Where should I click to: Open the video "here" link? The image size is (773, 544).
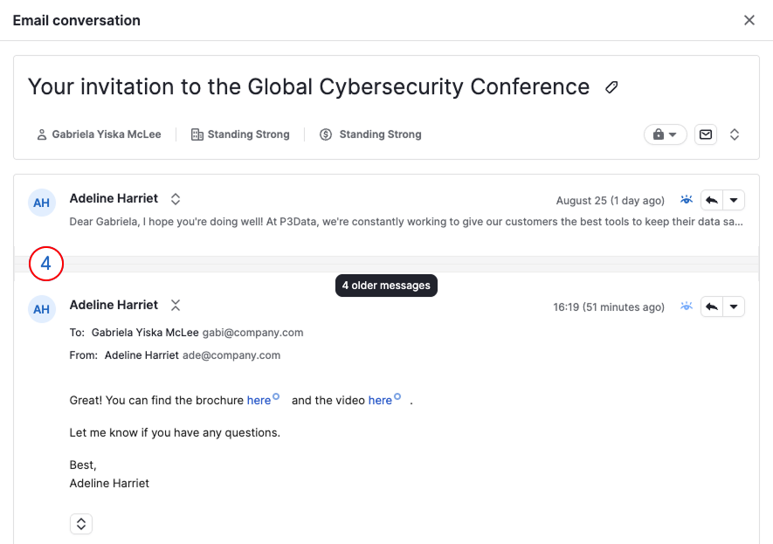point(380,400)
